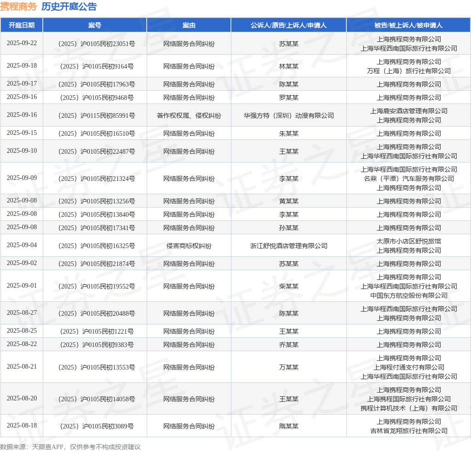Click the hearing date 2025-08-22
Image resolution: width=471 pixels, height=451 pixels.
click(22, 344)
